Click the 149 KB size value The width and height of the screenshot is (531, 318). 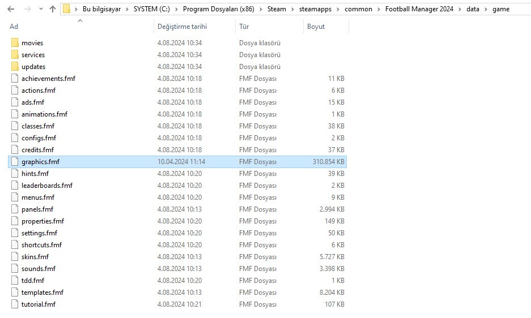334,221
